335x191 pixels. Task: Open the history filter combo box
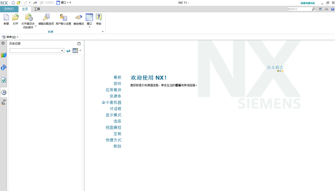click(37, 51)
